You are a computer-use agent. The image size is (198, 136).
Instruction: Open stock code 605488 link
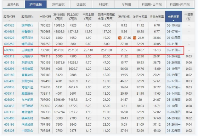[x=9, y=118]
